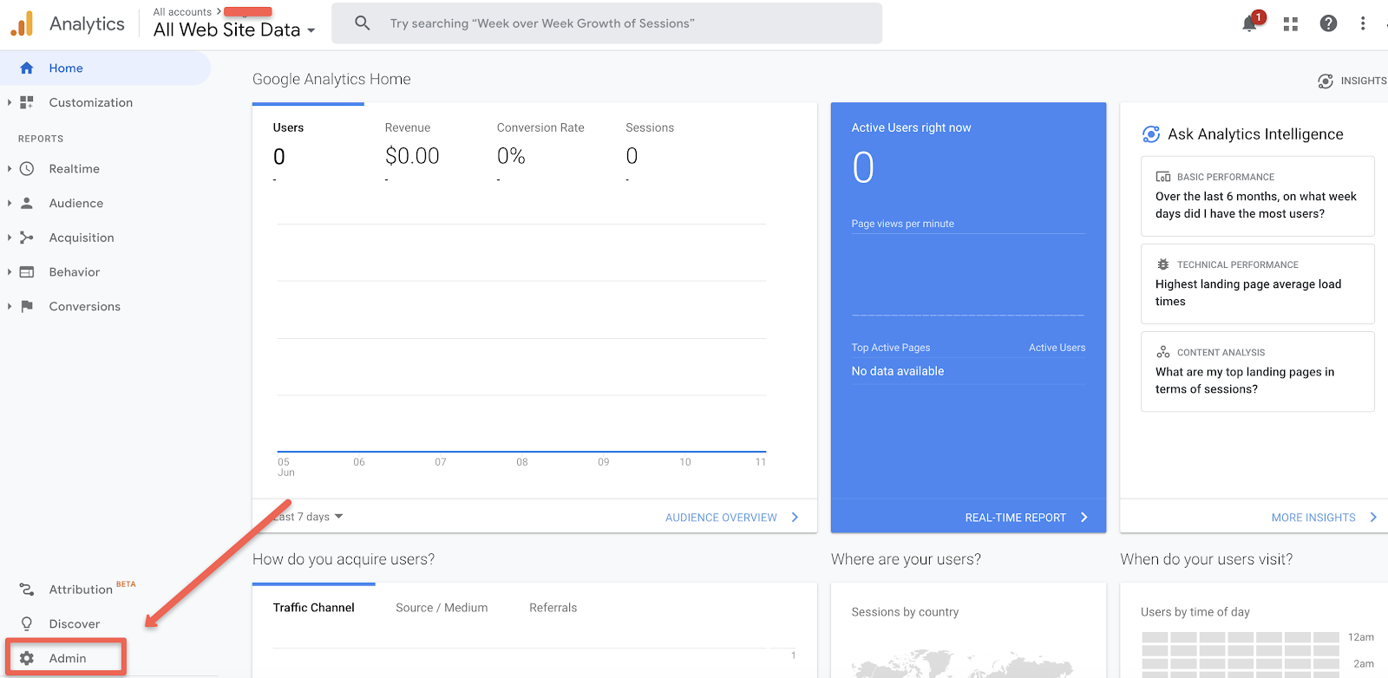Click the Audience person icon

pyautogui.click(x=27, y=203)
